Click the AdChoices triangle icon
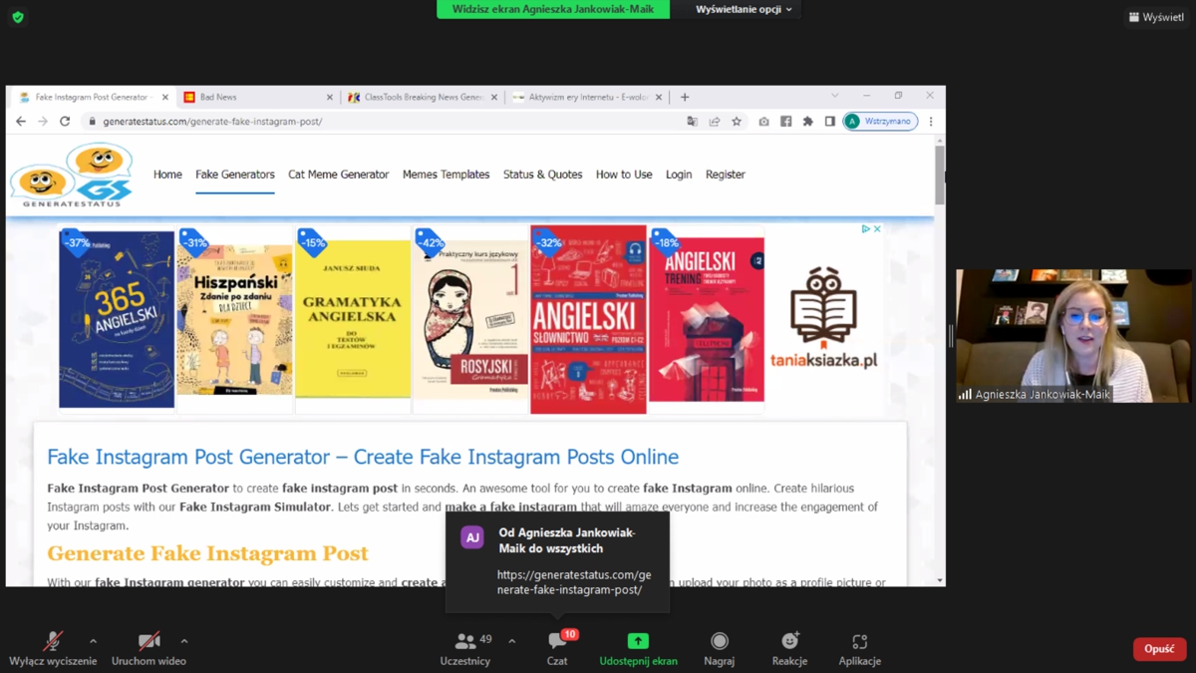The height and width of the screenshot is (673, 1196). pyautogui.click(x=865, y=229)
